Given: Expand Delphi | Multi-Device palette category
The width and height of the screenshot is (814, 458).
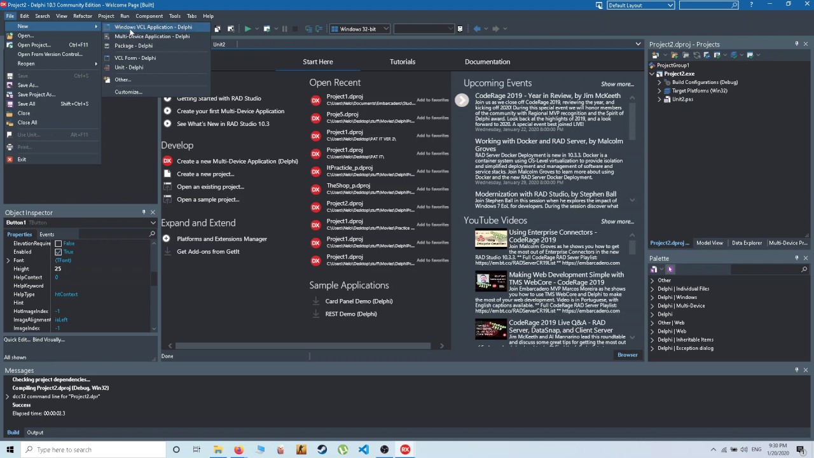Looking at the screenshot, I should click(652, 306).
